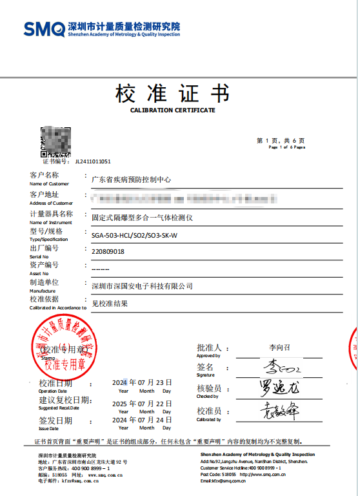The width and height of the screenshot is (358, 496).
Task: Click the blurred QR code image
Action: (x=55, y=141)
